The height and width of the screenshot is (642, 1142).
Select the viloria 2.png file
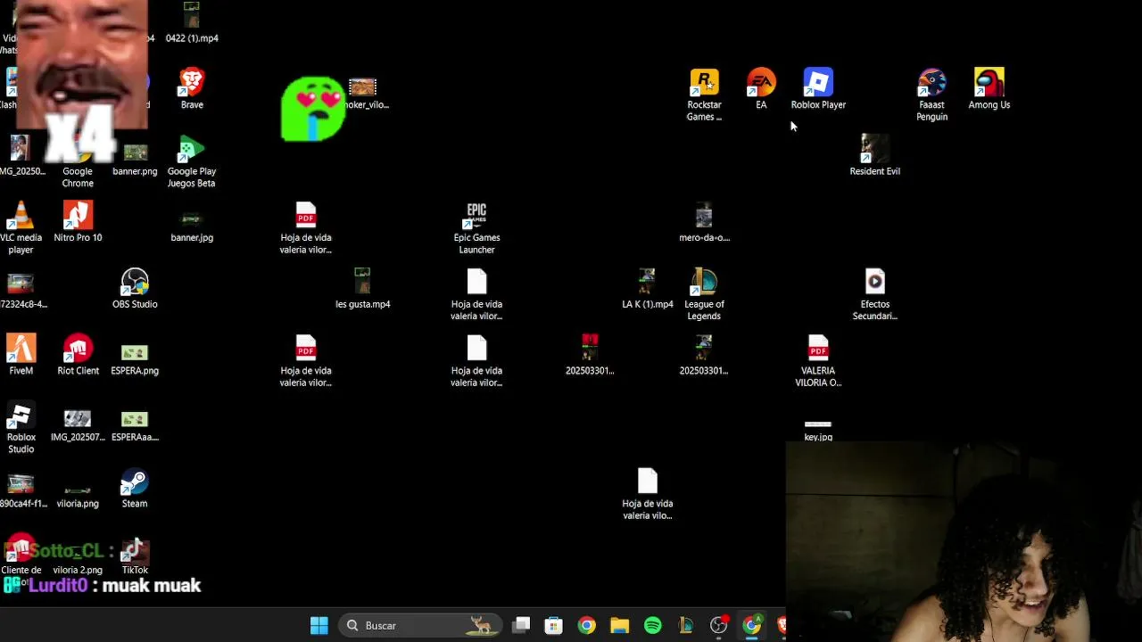coord(78,569)
